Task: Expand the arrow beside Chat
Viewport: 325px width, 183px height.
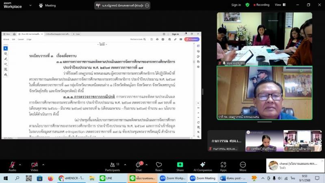Action: click(x=147, y=165)
